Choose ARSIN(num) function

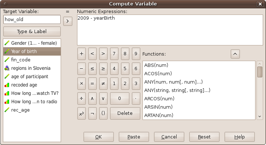click(x=199, y=107)
